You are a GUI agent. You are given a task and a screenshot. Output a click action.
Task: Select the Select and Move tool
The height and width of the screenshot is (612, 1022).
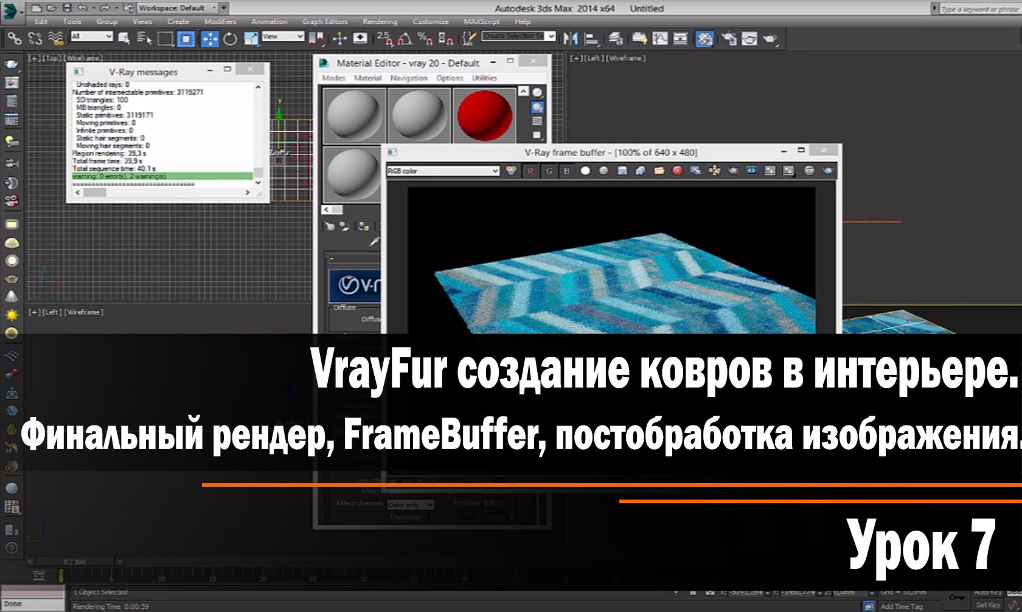pyautogui.click(x=209, y=38)
